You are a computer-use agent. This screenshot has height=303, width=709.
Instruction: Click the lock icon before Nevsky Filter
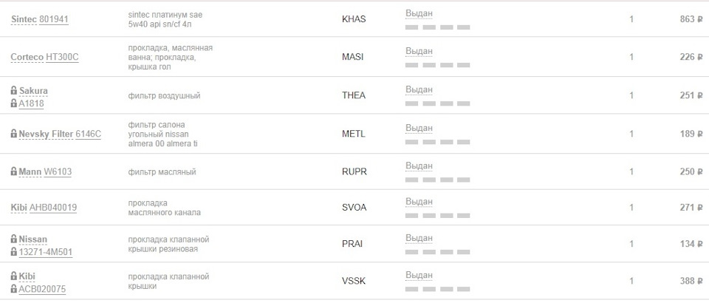pyautogui.click(x=14, y=134)
